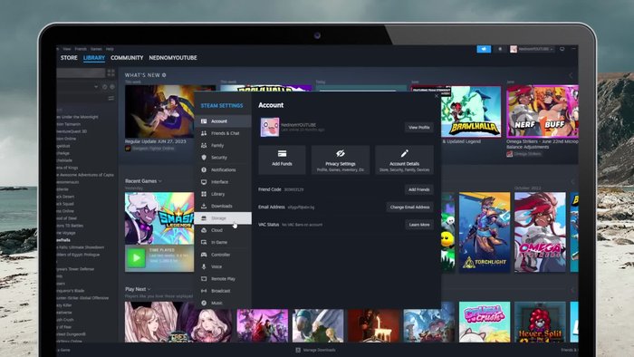Open the Never Split game thumbnail

point(540,322)
